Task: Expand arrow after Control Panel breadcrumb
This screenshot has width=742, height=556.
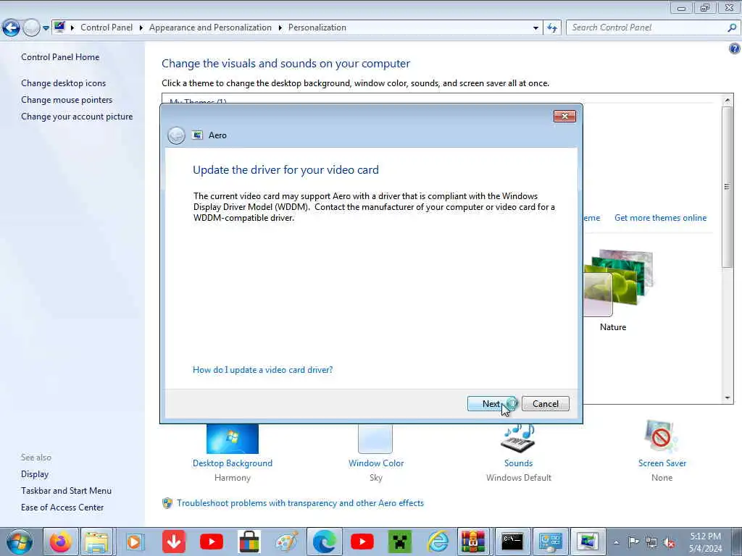Action: [x=141, y=28]
